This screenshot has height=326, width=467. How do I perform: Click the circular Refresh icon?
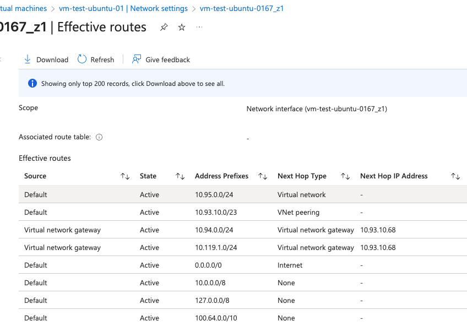[x=82, y=59]
